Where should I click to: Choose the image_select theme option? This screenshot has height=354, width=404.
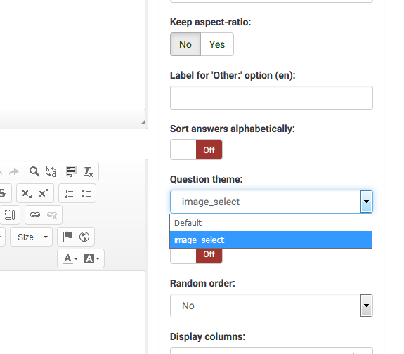pos(271,240)
